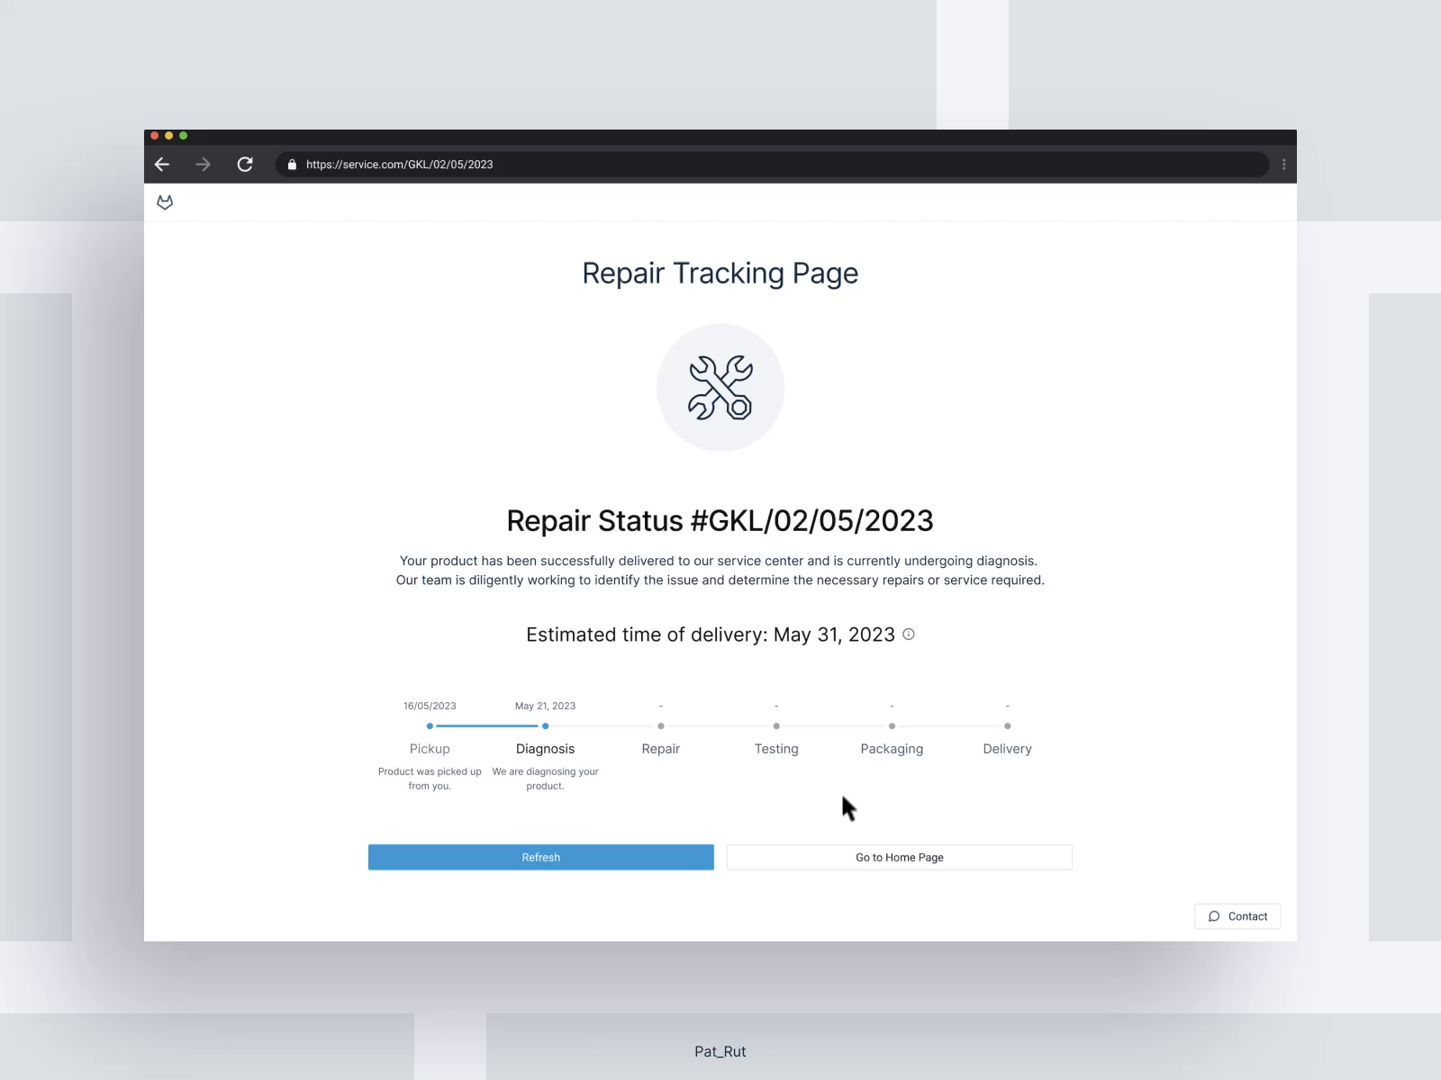This screenshot has width=1441, height=1080.
Task: Click the padlock icon in the address bar
Action: [x=292, y=164]
